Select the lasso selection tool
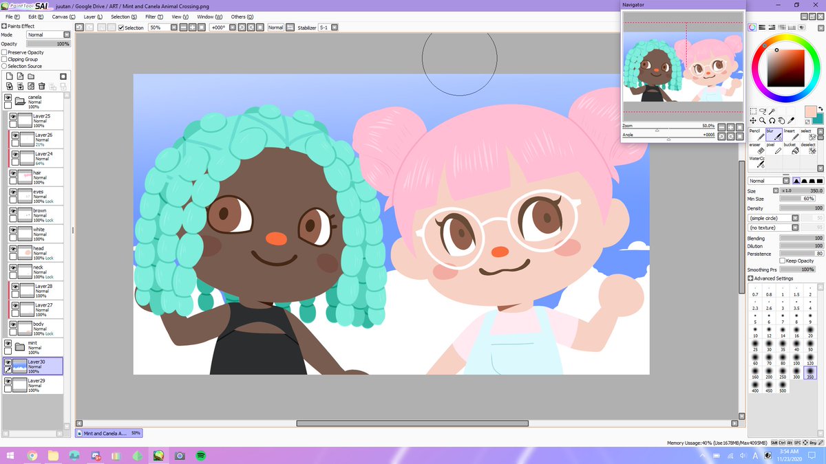826x464 pixels. tap(763, 111)
